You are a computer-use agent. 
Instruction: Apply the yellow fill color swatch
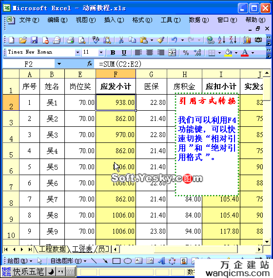coord(228,53)
